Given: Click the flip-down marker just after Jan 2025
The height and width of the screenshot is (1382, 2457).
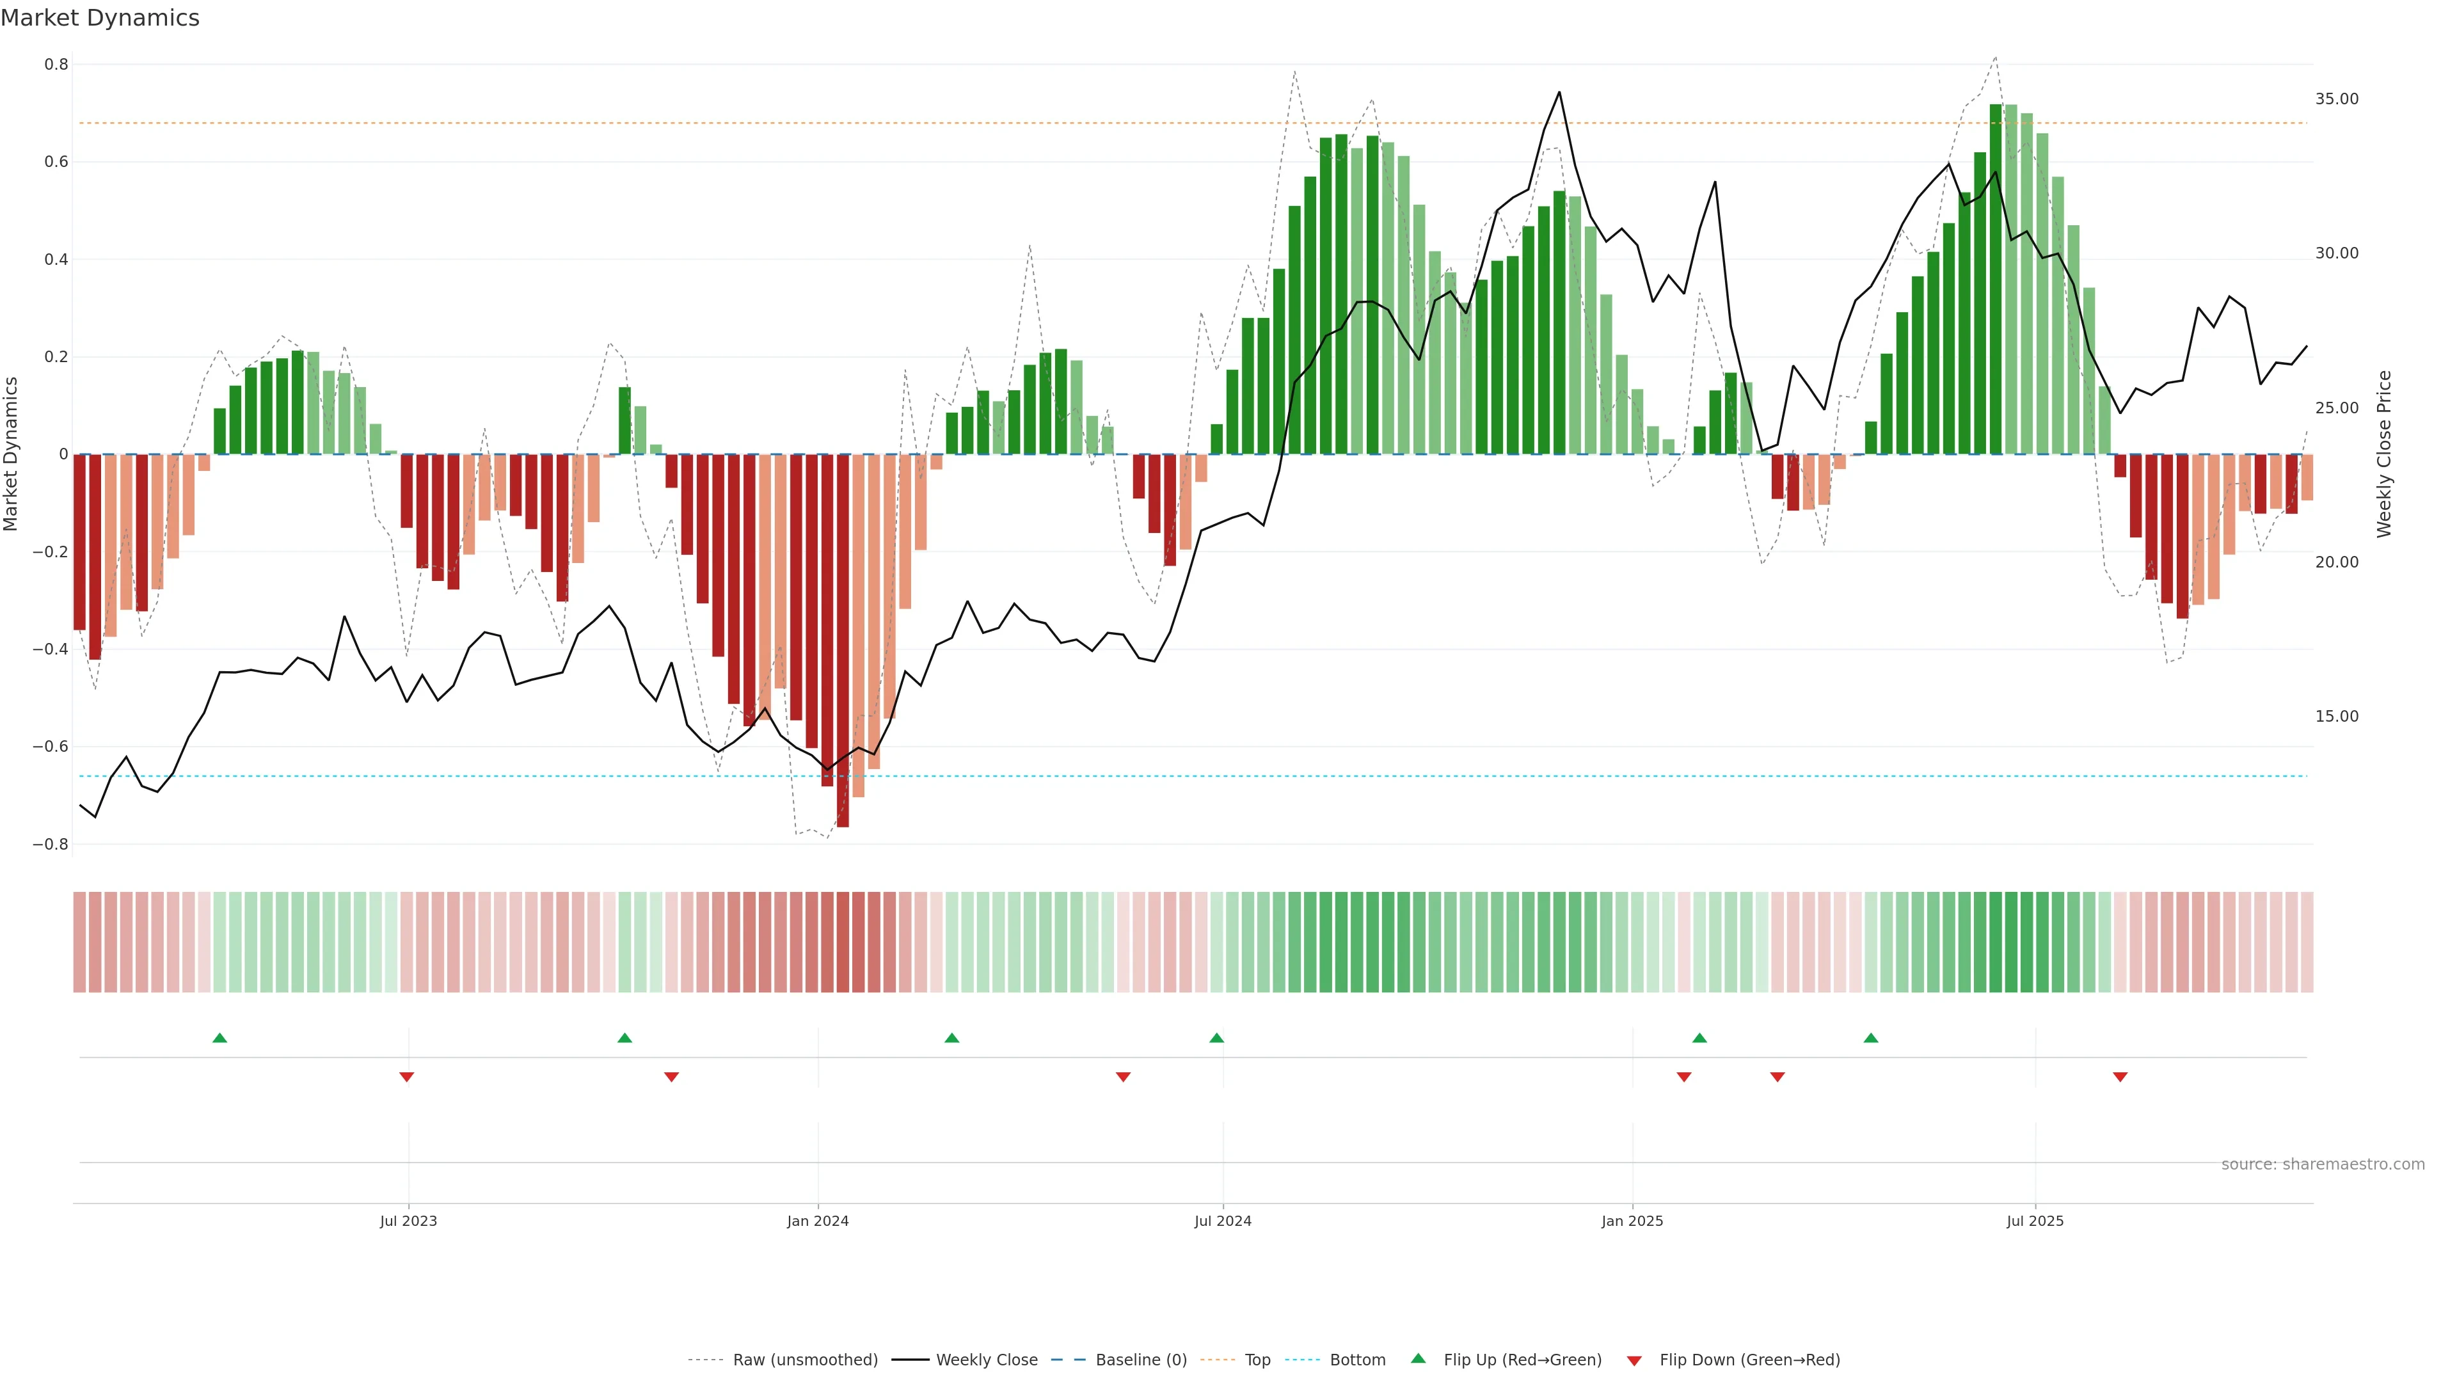Looking at the screenshot, I should point(1683,1077).
